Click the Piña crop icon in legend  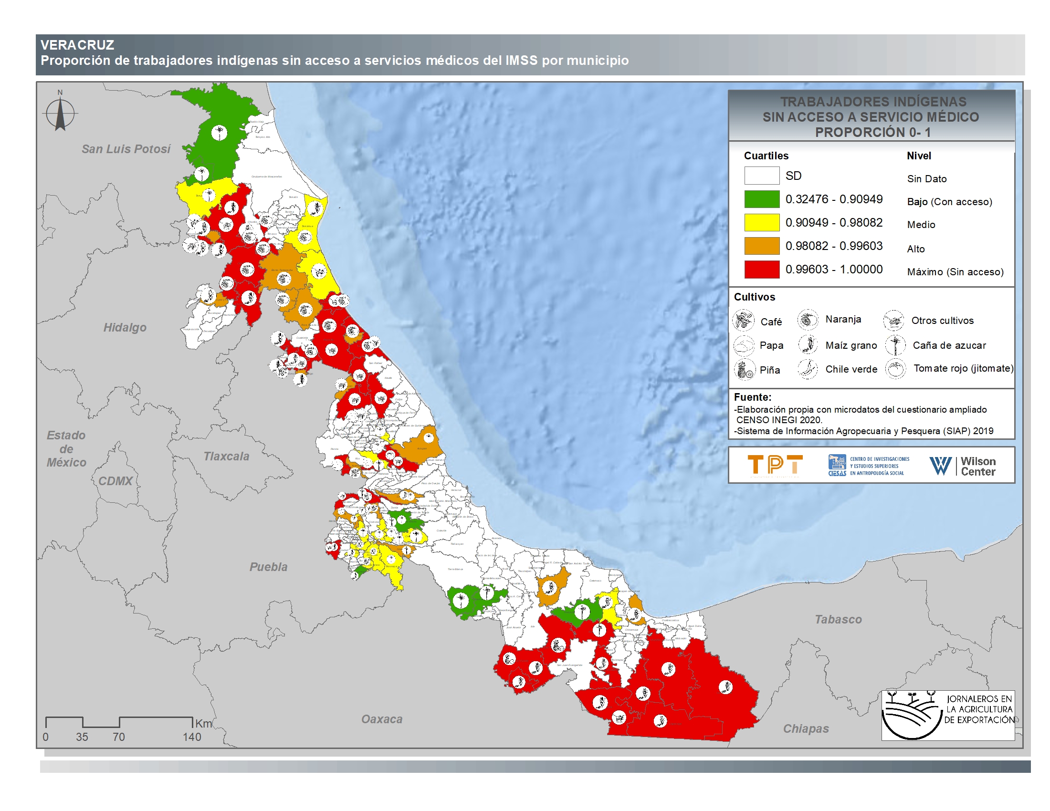[744, 369]
